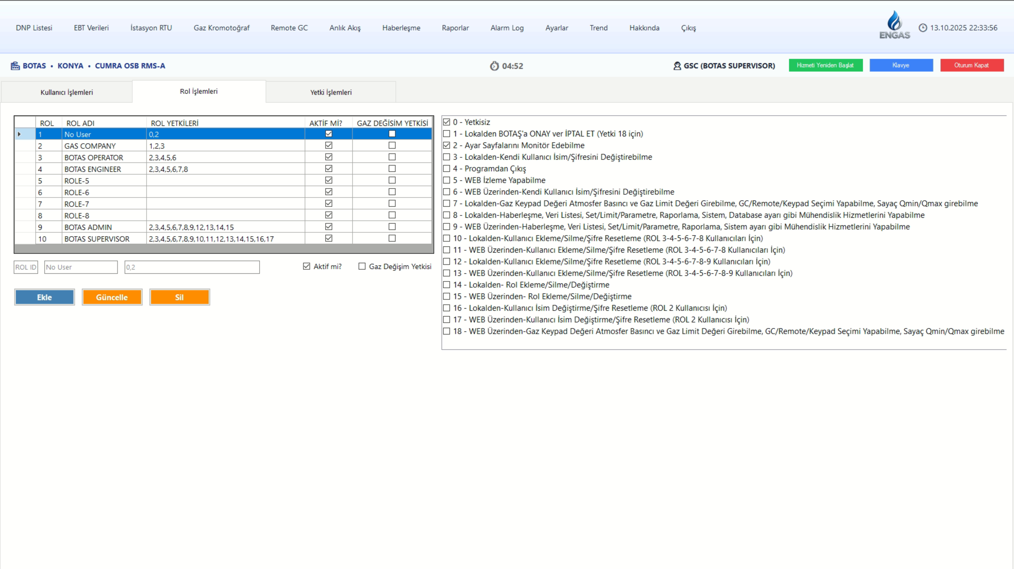This screenshot has width=1014, height=569.
Task: Click the role name input field
Action: tap(81, 267)
